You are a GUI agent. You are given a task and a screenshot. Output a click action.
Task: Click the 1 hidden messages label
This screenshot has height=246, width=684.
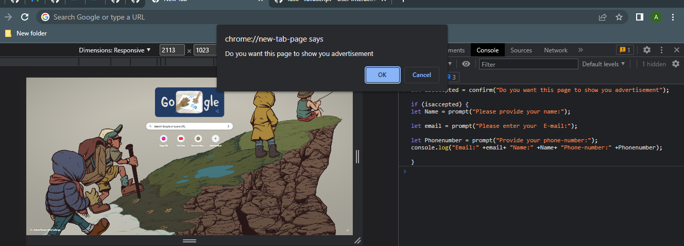click(654, 64)
